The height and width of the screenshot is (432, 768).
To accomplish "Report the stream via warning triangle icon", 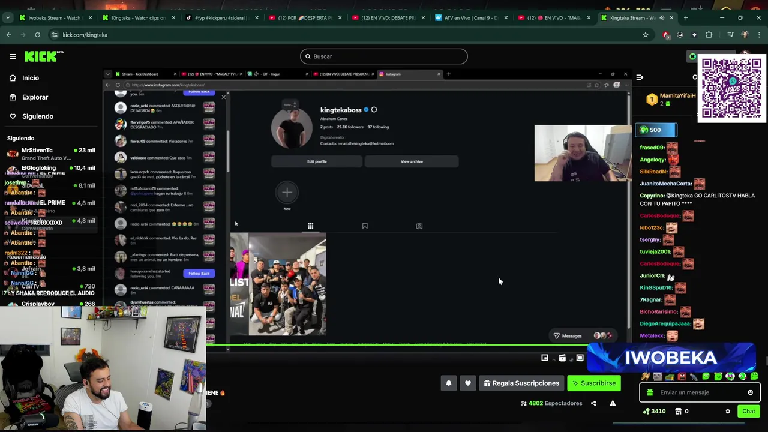I will [x=613, y=403].
